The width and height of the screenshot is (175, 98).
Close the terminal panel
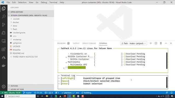pyautogui.click(x=171, y=43)
